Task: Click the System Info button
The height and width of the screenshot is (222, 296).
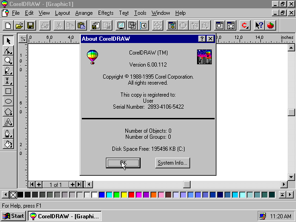Action: tap(173, 163)
